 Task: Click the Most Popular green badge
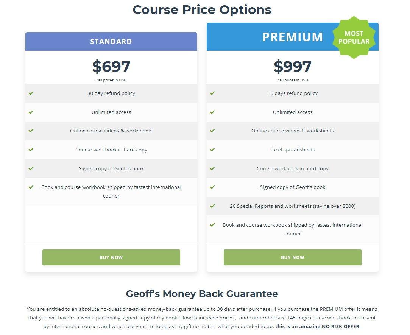point(354,37)
